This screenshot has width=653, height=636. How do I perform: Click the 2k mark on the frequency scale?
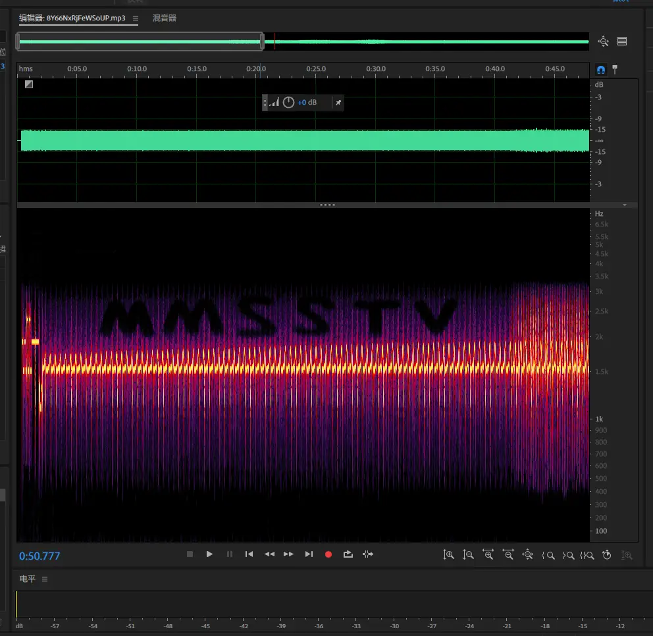tap(599, 336)
